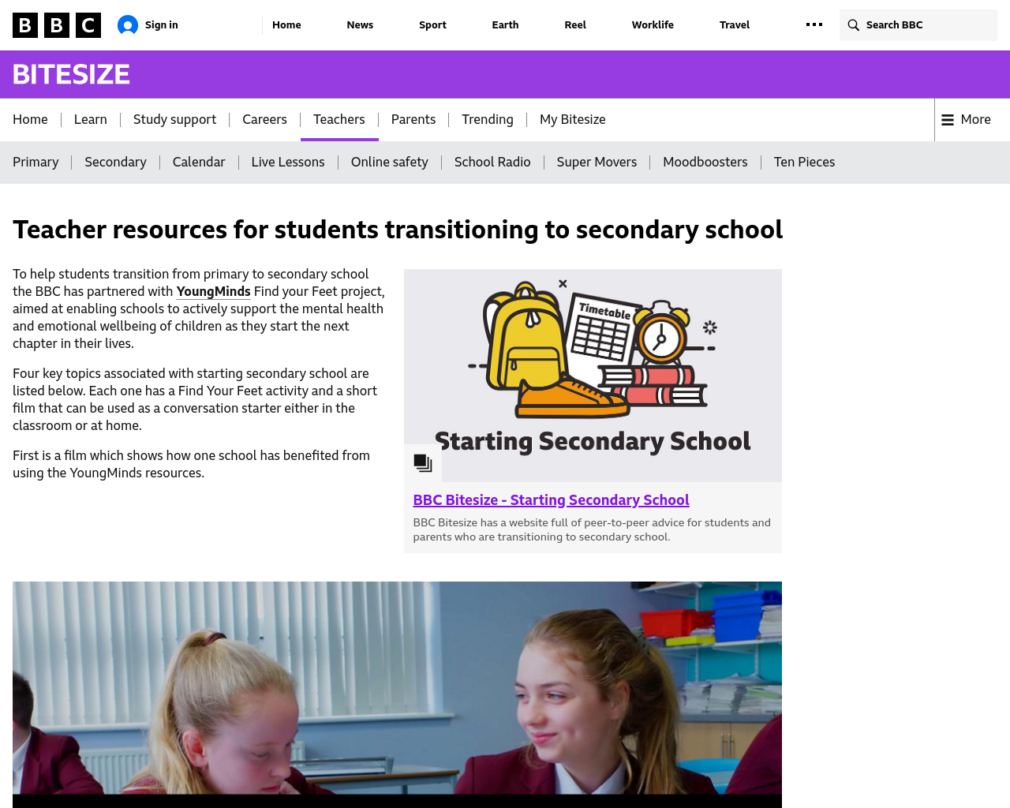
Task: Click the card description about peer-to-peer advice
Action: 592,529
